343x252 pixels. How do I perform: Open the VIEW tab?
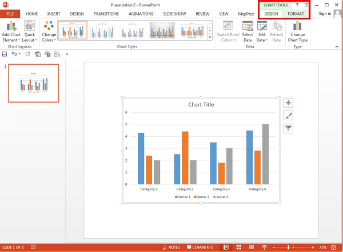(x=224, y=14)
